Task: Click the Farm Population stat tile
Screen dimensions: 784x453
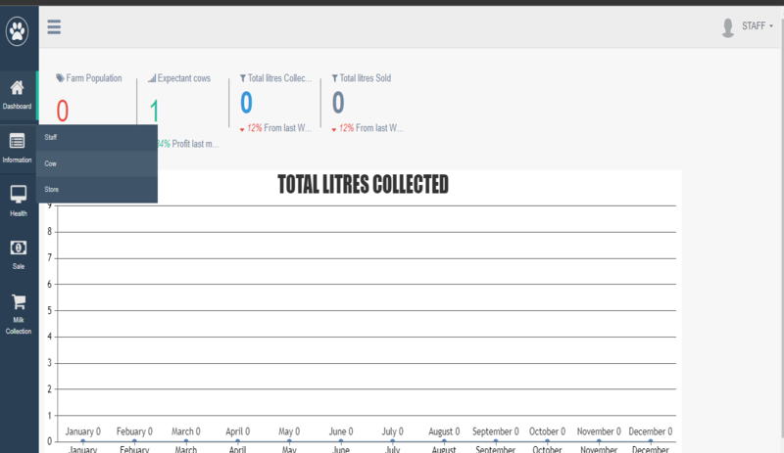Action: [88, 98]
